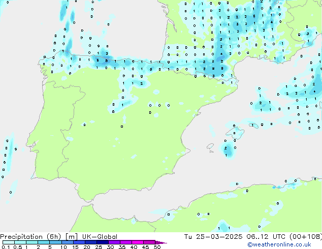Click the 'Precipitation (6h)' title text
The width and height of the screenshot is (322, 249).
(x=30, y=237)
